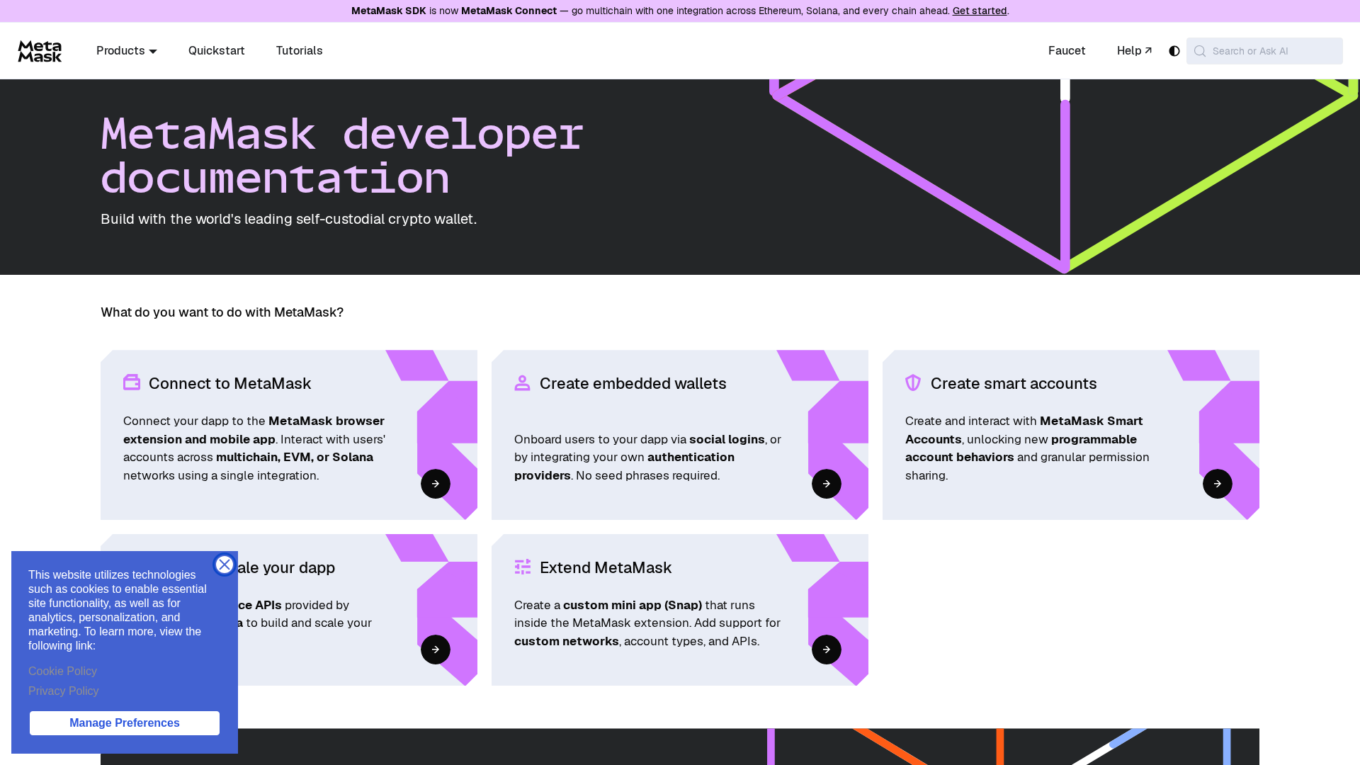This screenshot has height=765, width=1360.
Task: Go to the Tutorials page
Action: (299, 51)
